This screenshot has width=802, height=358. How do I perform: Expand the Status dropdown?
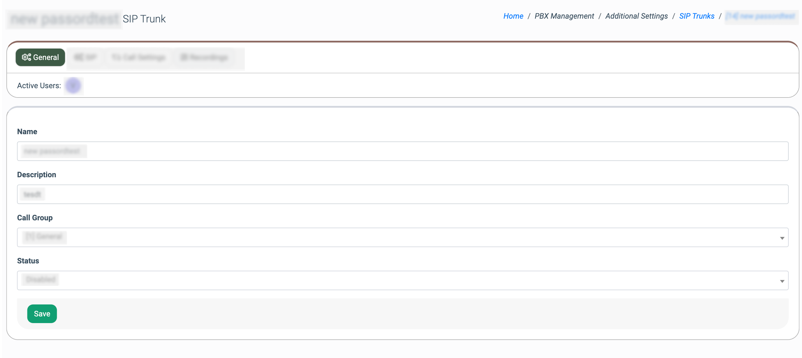[402, 280]
